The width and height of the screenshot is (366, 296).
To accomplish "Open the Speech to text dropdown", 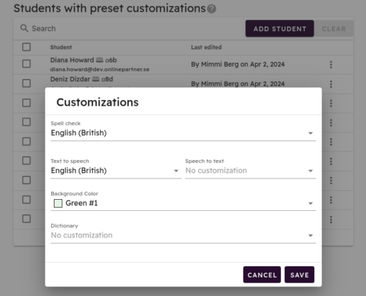I will pyautogui.click(x=251, y=171).
